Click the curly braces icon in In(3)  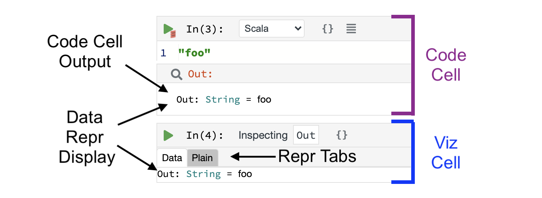tap(327, 29)
